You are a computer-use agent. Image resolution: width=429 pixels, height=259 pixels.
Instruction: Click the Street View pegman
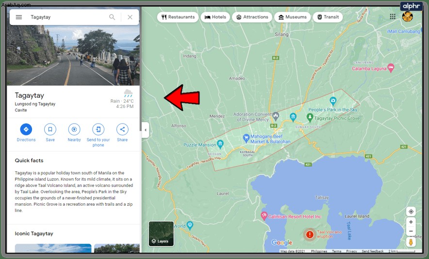pos(411,242)
